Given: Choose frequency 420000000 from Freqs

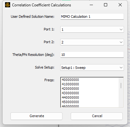Looking at the screenshot, I should (x=70, y=89).
